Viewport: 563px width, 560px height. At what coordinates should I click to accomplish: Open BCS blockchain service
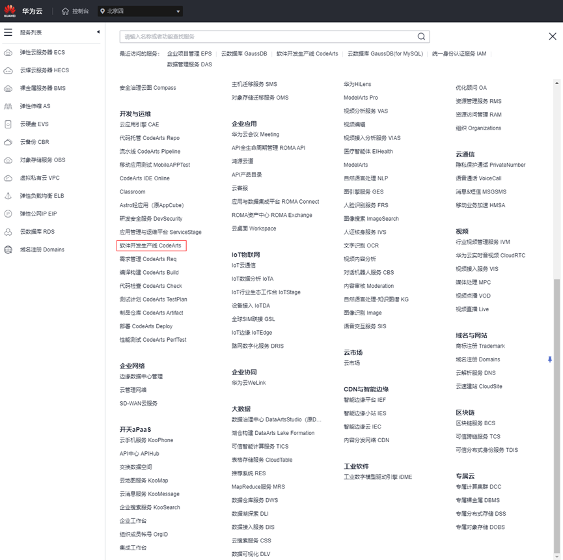pyautogui.click(x=475, y=423)
